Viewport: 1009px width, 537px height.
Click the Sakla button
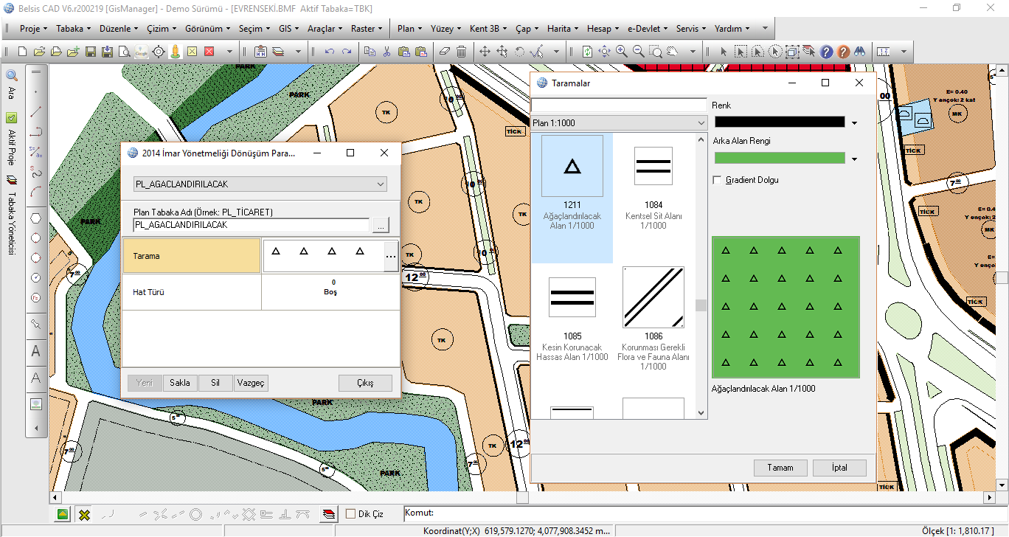[180, 383]
